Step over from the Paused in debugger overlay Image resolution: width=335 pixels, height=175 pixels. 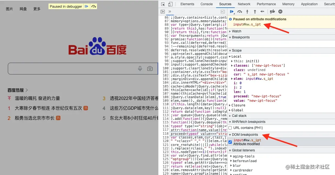point(94,6)
